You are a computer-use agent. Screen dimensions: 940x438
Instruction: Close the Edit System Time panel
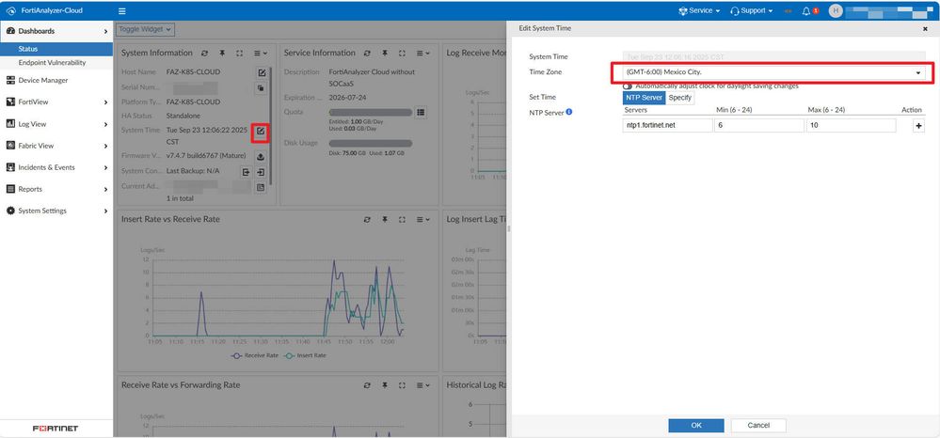[925, 28]
